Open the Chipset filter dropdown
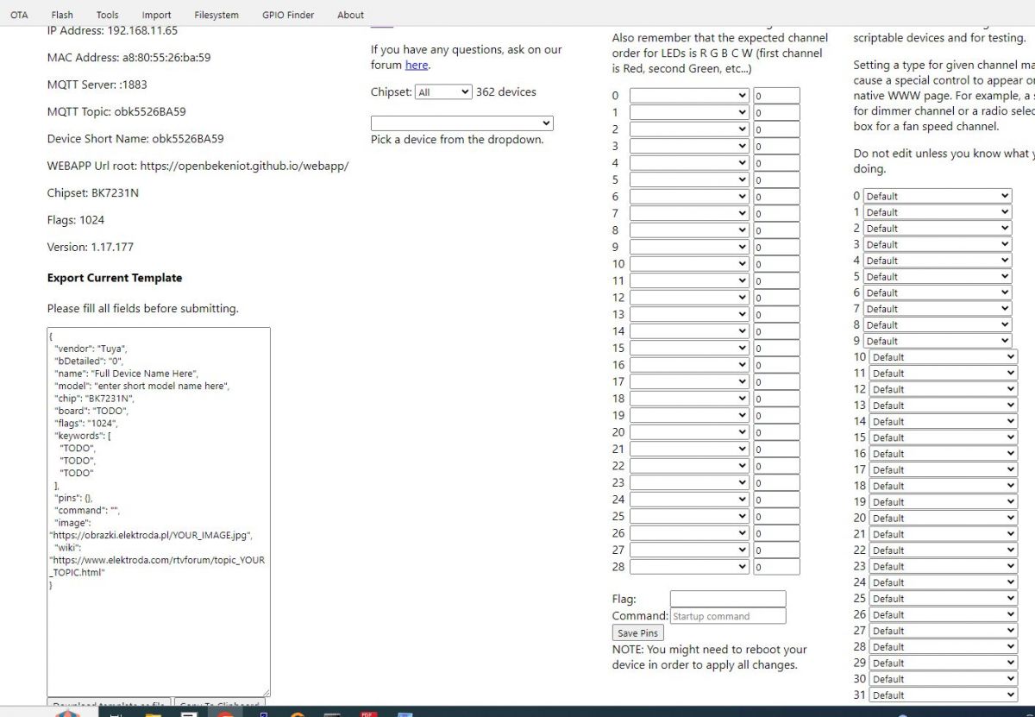The height and width of the screenshot is (717, 1035). [x=443, y=92]
